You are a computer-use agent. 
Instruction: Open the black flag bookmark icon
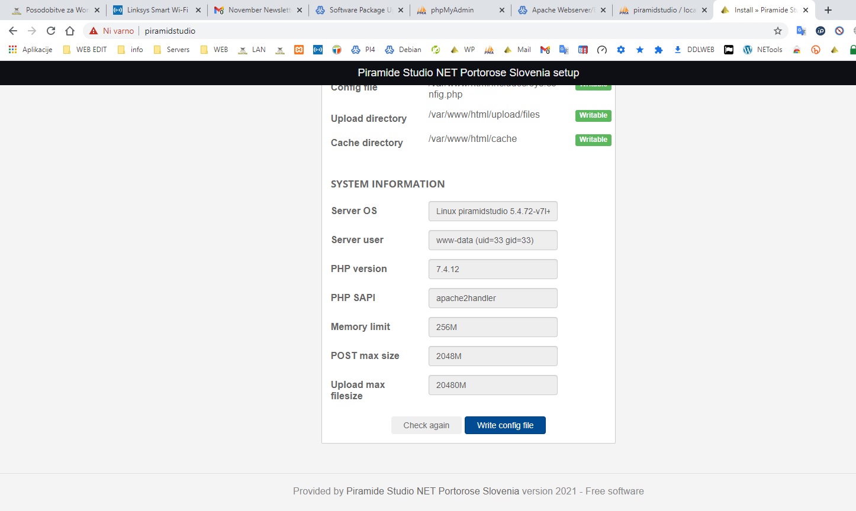tap(729, 50)
